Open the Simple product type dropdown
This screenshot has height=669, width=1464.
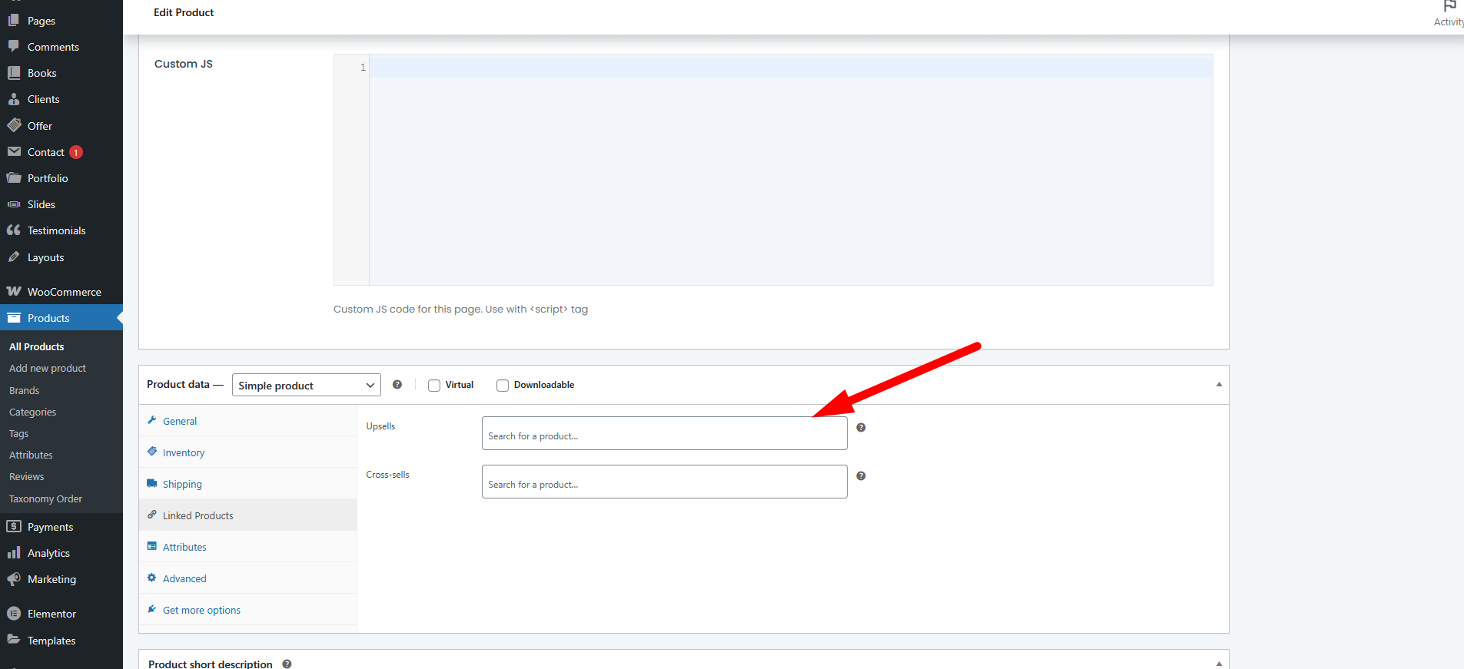306,386
